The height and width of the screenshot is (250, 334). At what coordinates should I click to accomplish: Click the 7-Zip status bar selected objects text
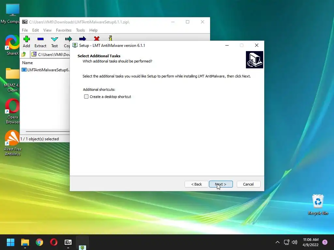(39, 139)
